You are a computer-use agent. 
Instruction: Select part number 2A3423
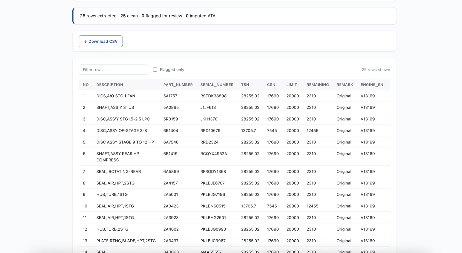point(171,206)
